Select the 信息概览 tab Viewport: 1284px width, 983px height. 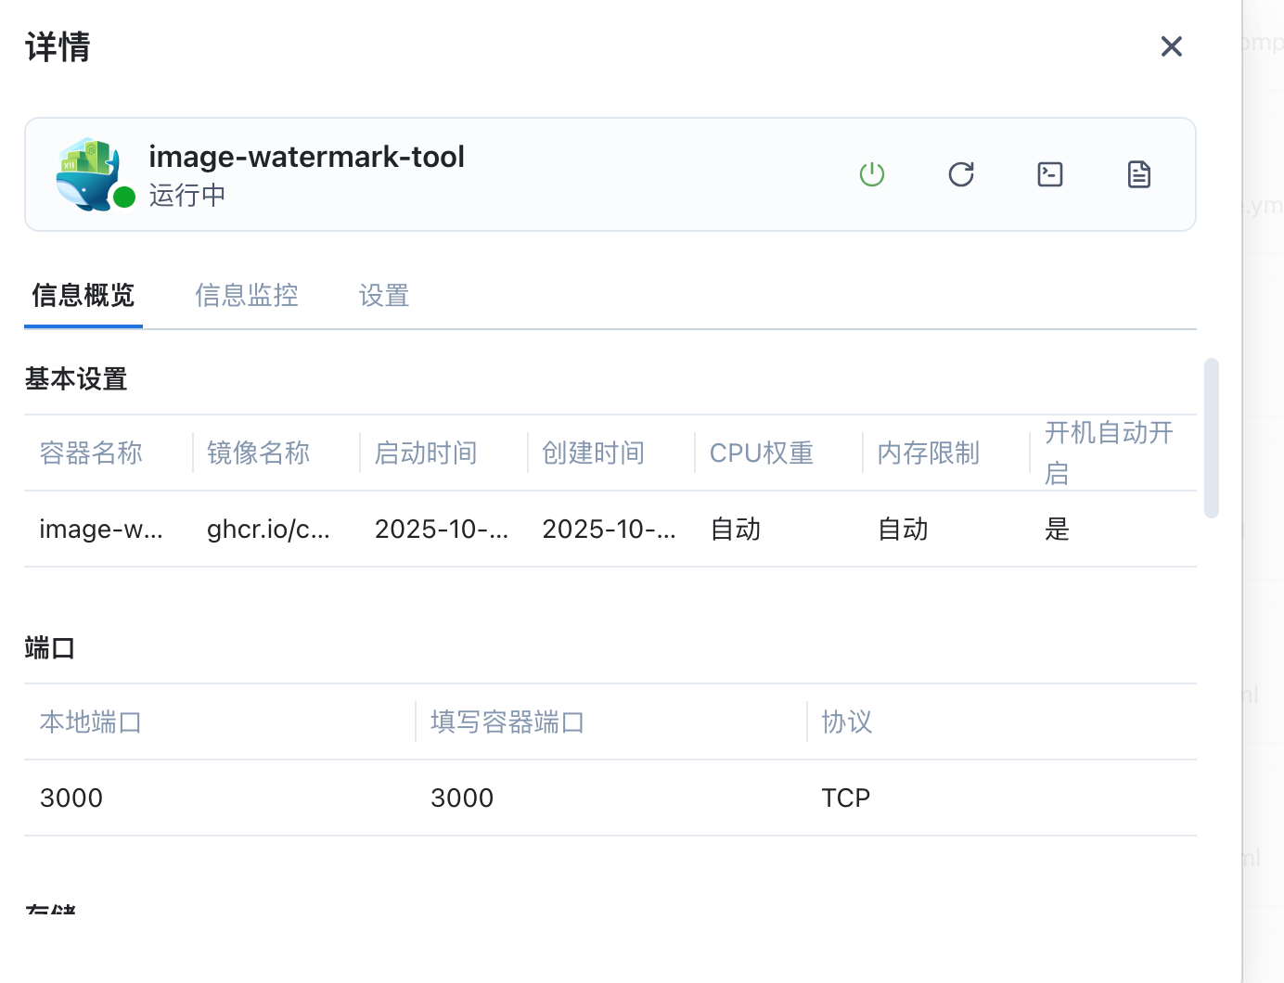coord(83,296)
